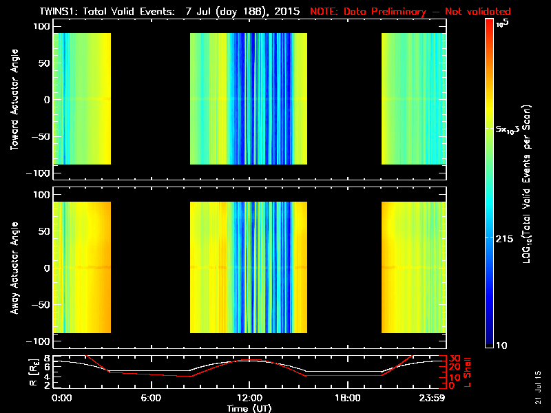
Task: Select the 18:00 time tick label
Action: click(x=347, y=398)
